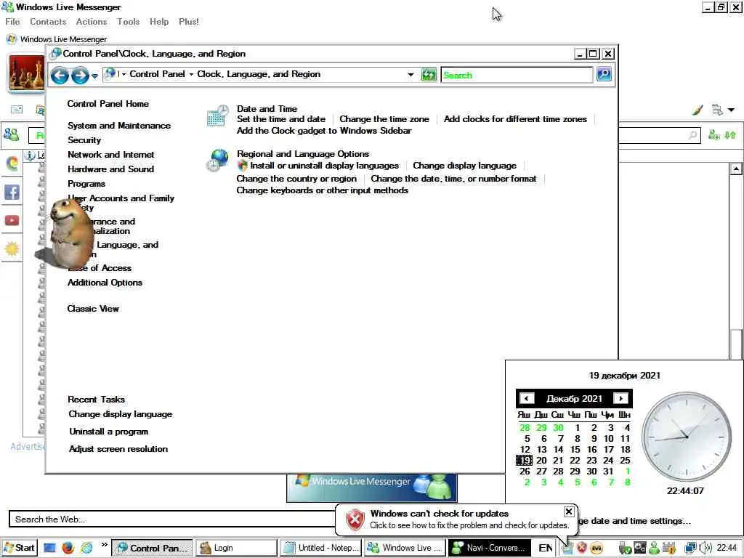
Task: Click Change the time zone link
Action: click(384, 119)
